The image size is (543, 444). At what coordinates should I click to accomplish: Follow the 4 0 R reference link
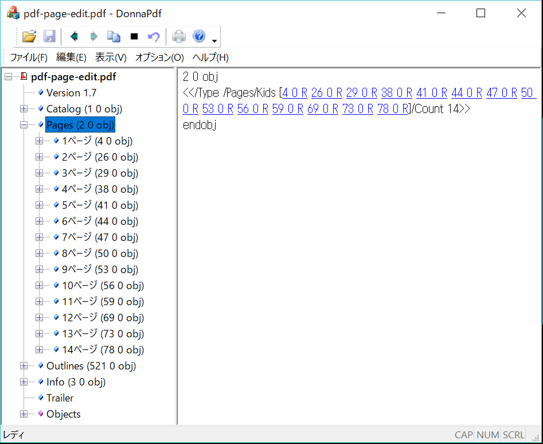coord(295,93)
